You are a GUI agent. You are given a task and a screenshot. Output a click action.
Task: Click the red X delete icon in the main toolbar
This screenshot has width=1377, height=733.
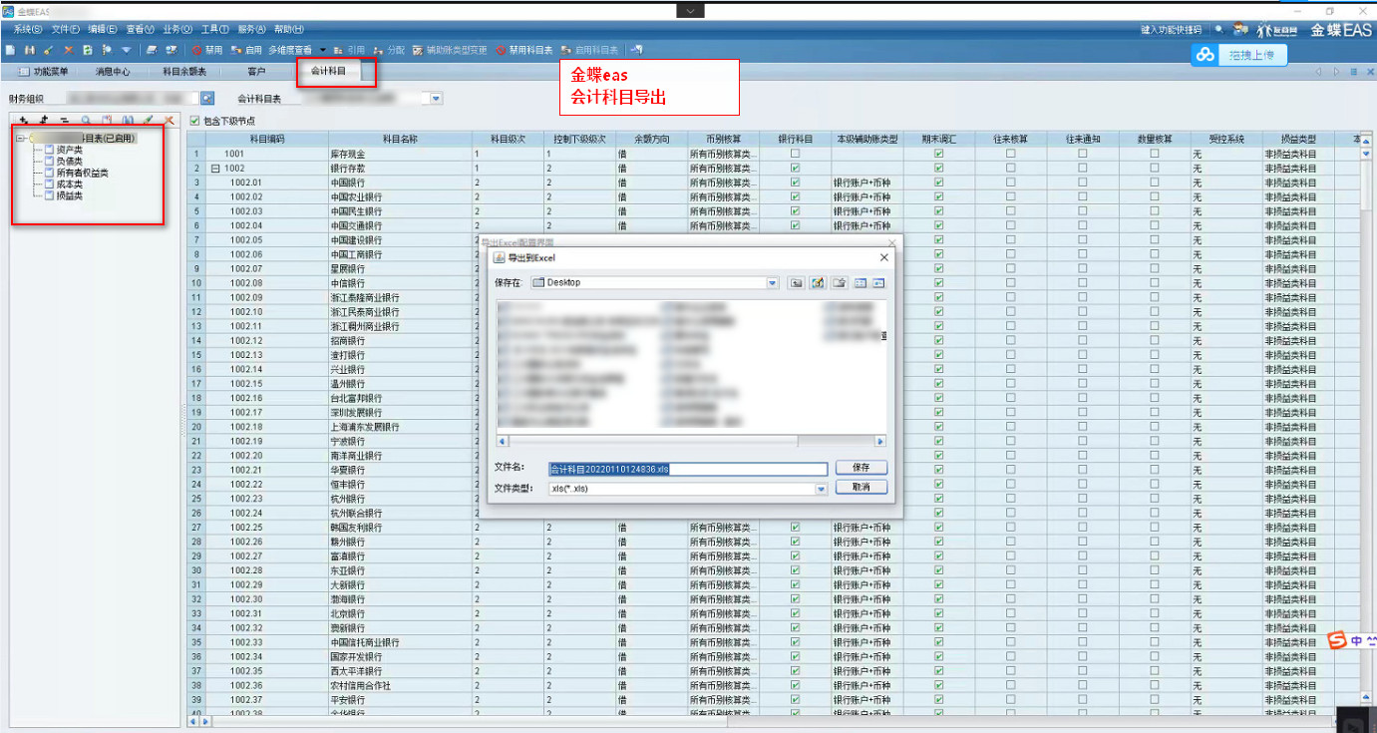point(68,50)
